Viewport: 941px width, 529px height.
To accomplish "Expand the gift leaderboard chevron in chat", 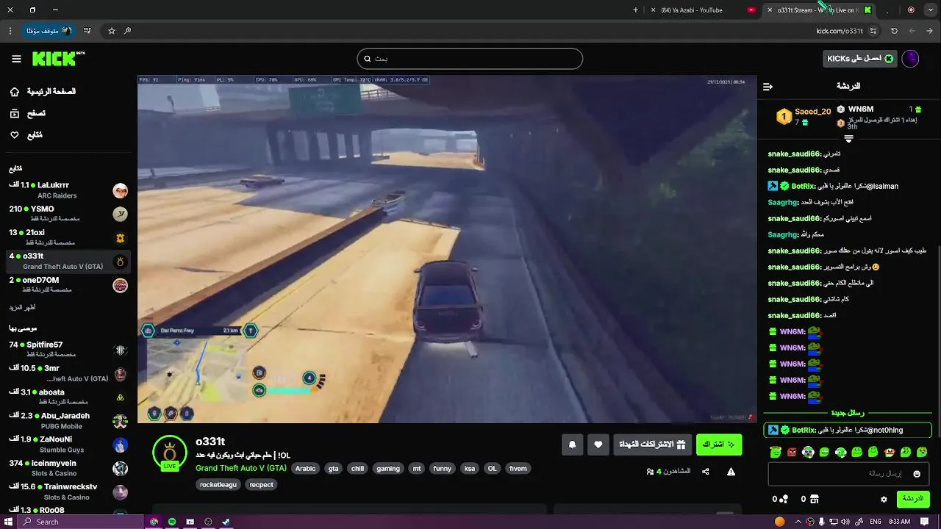I will pyautogui.click(x=848, y=139).
